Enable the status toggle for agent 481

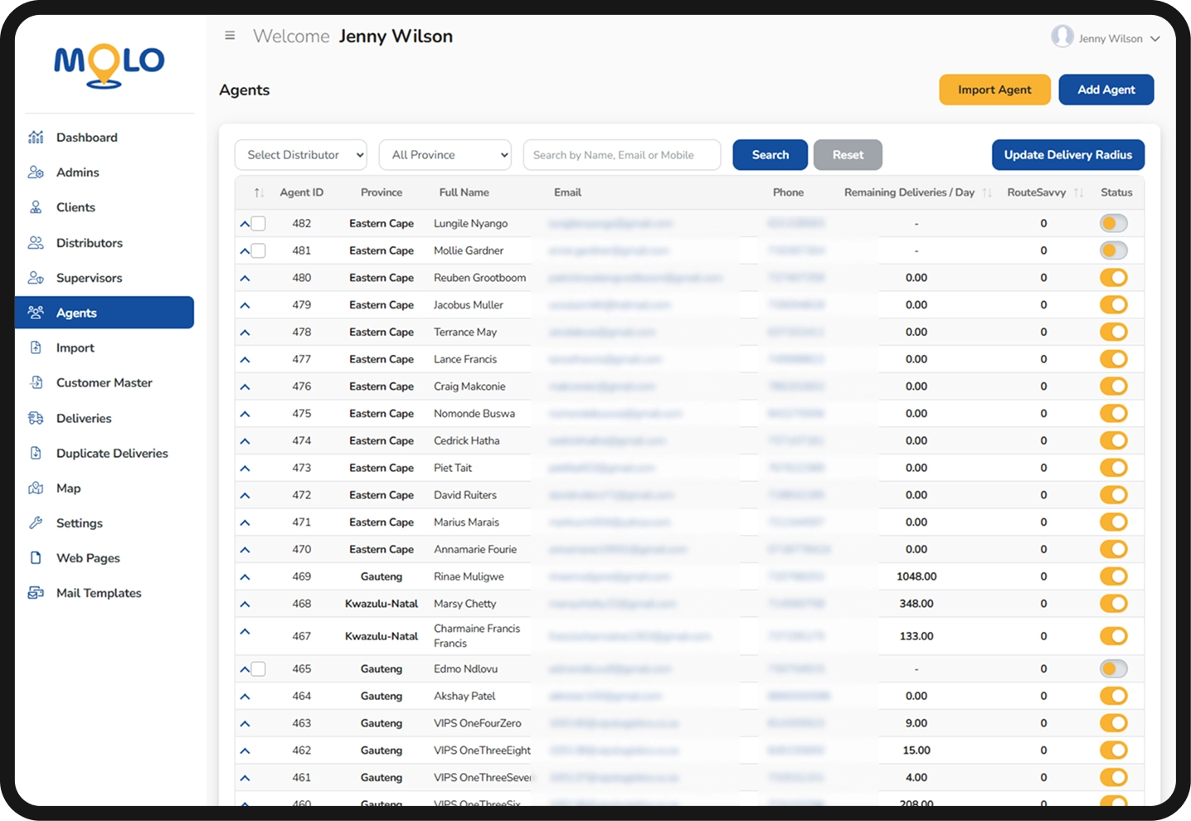coord(1113,250)
